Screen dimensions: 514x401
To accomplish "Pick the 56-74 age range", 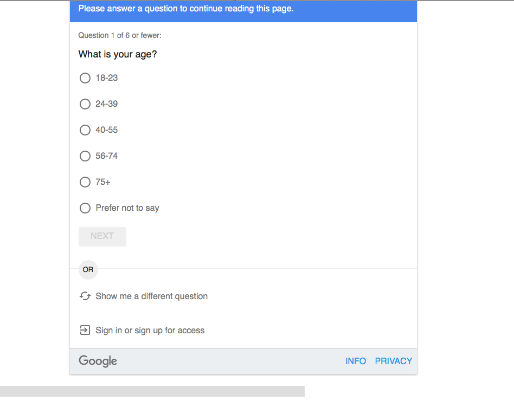I will [85, 156].
